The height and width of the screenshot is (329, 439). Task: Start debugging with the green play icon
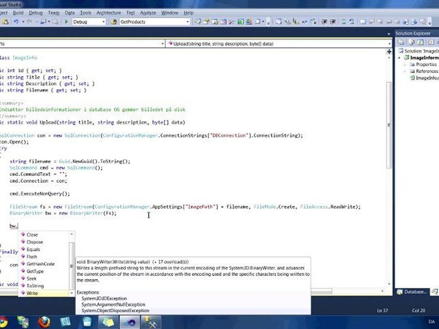tap(66, 21)
